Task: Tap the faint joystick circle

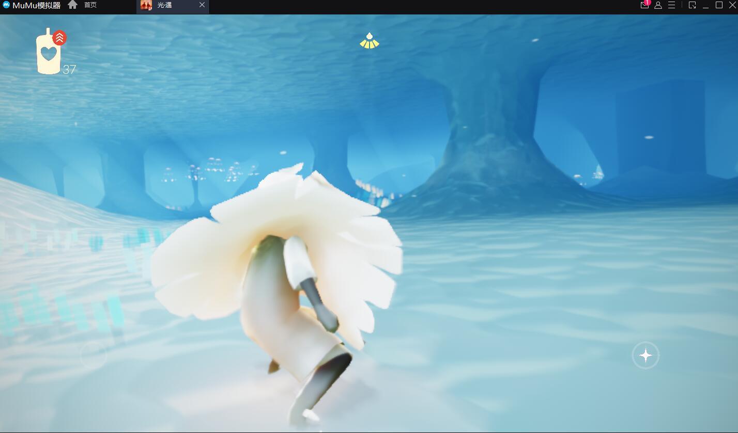Action: pyautogui.click(x=94, y=355)
